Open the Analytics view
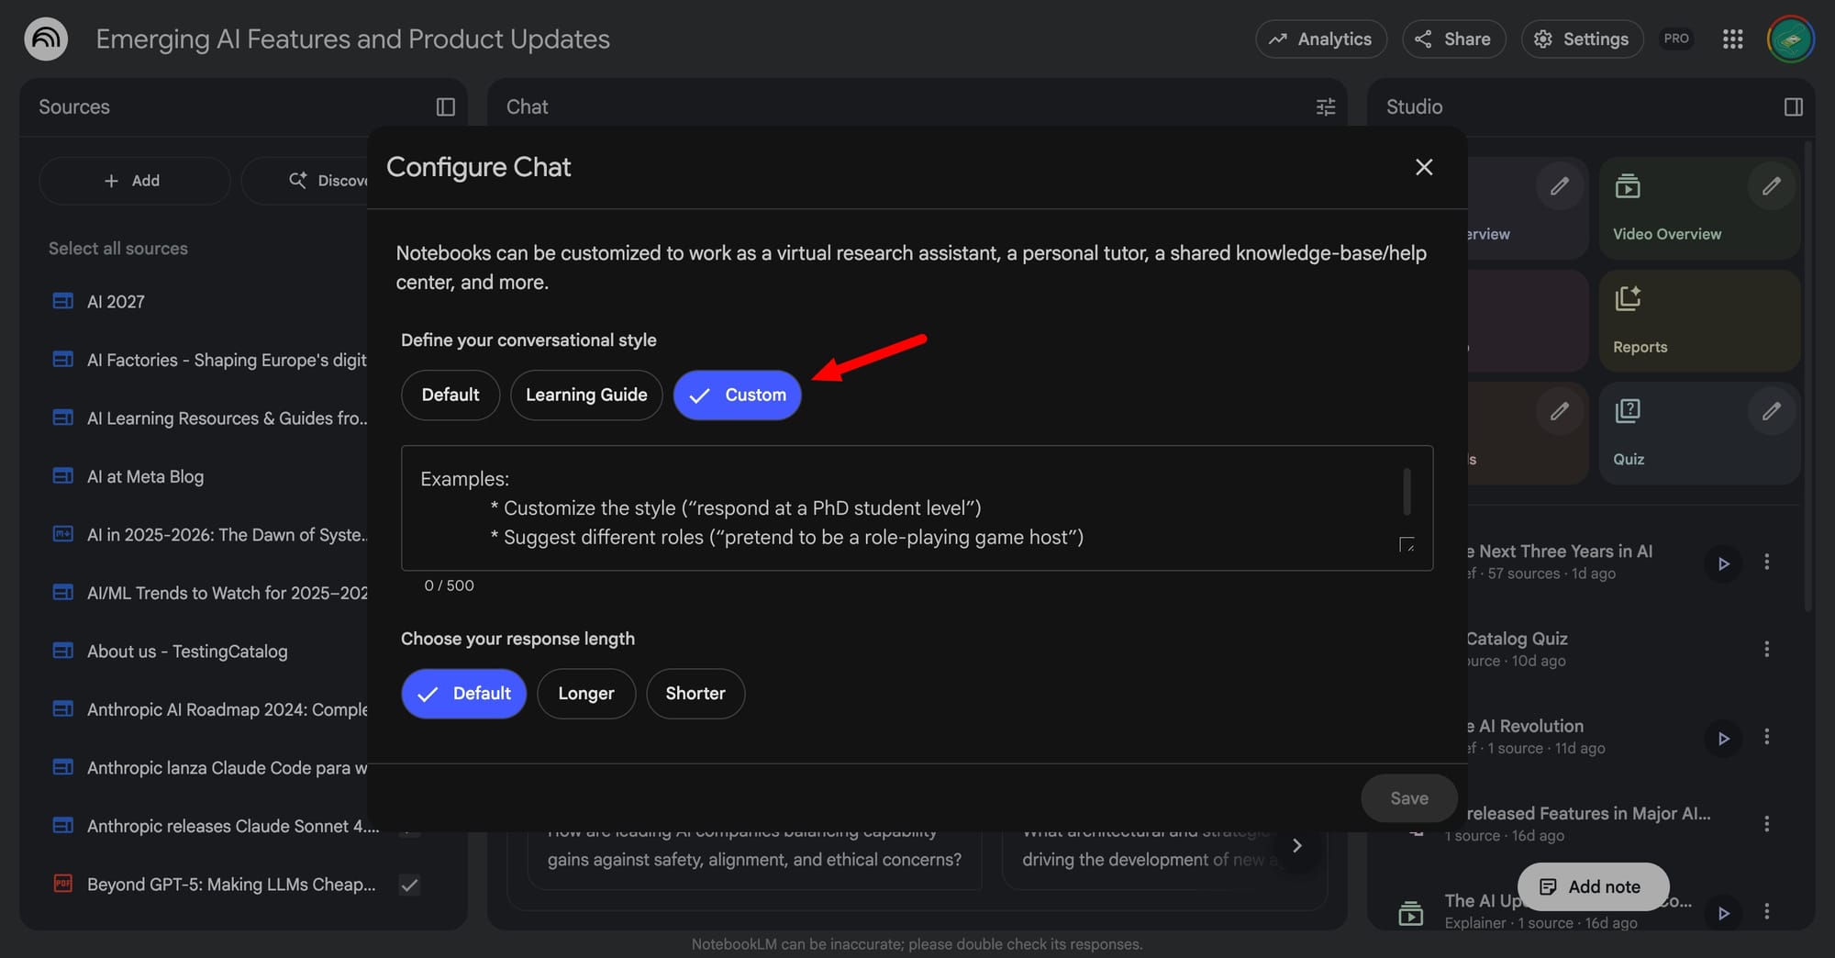 click(1320, 39)
